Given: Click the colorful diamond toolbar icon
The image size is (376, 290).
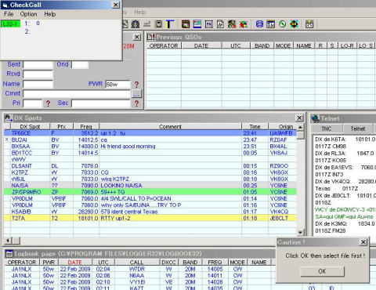Looking at the screenshot, I should click(294, 24).
